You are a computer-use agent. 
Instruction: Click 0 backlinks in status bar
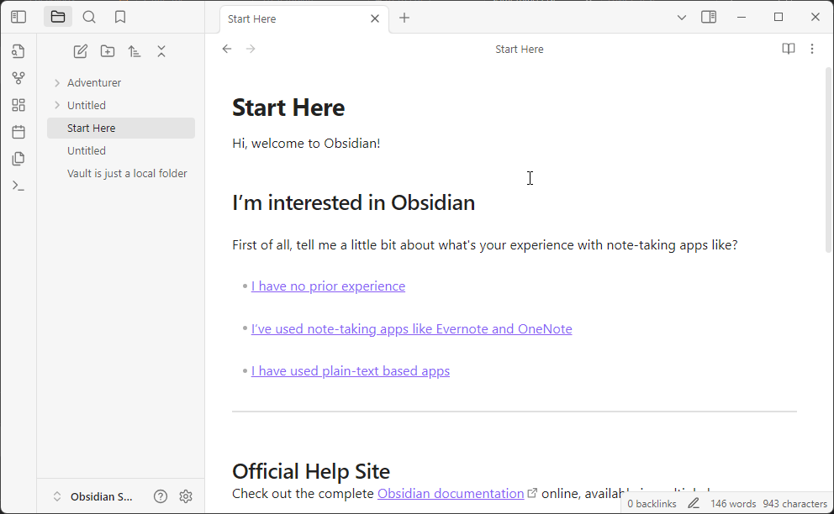[652, 504]
